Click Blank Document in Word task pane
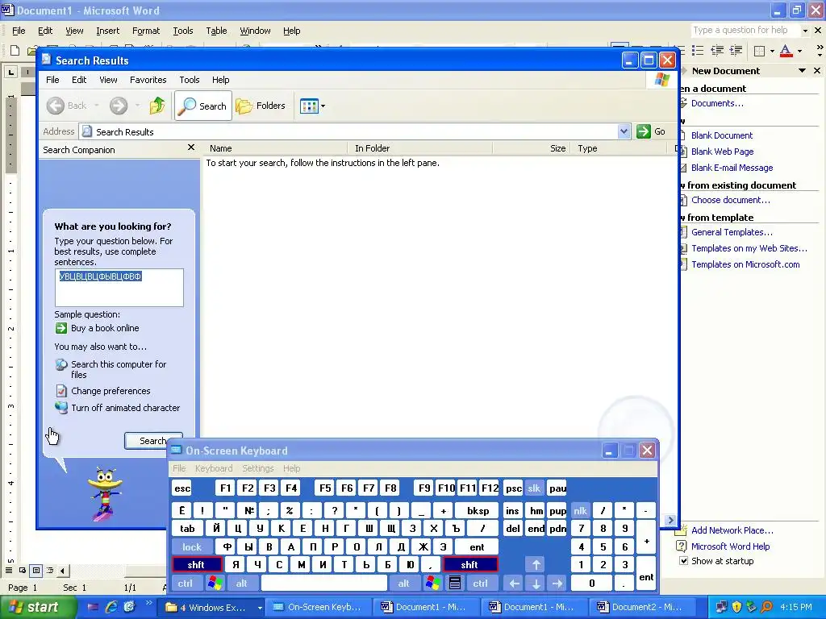The image size is (826, 619). [722, 135]
